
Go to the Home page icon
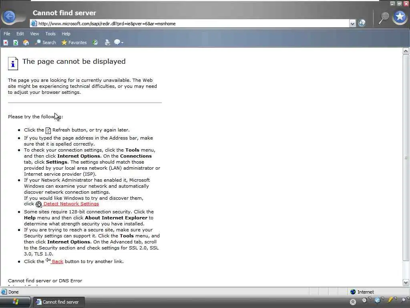pyautogui.click(x=26, y=43)
